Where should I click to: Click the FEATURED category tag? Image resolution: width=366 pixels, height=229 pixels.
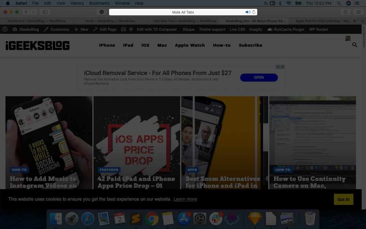109,170
